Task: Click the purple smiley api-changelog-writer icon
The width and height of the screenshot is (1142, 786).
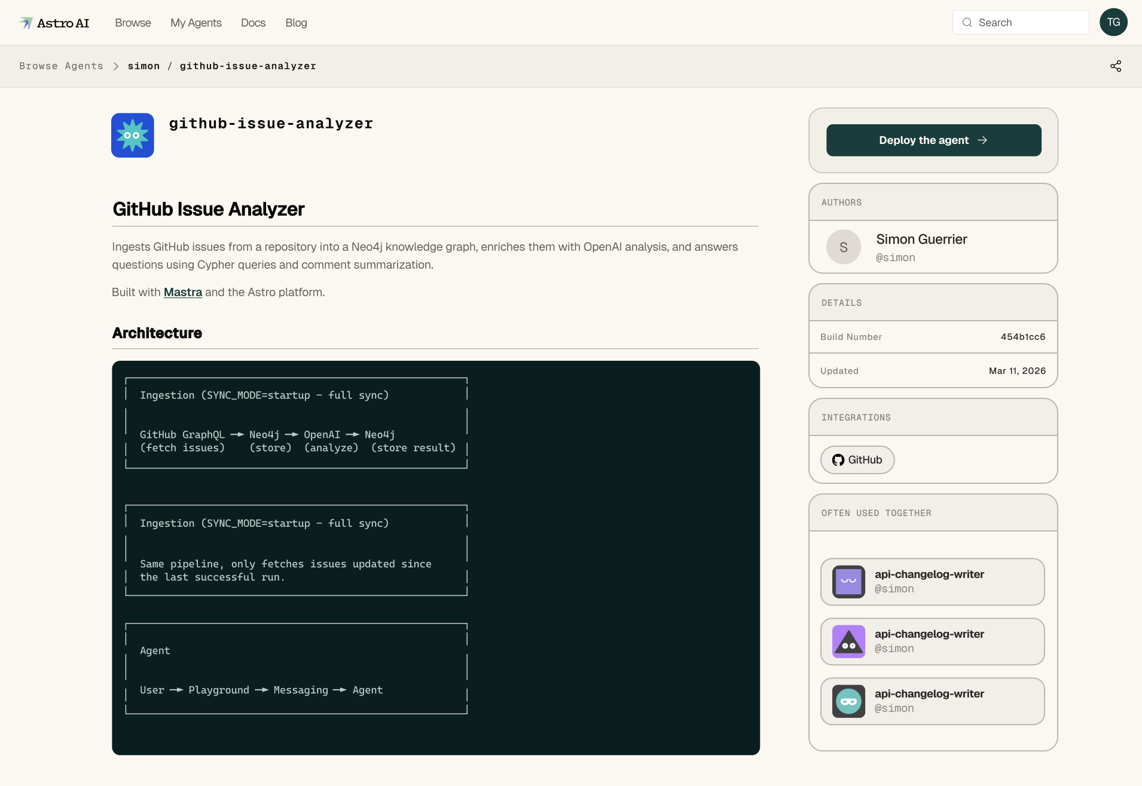Action: pyautogui.click(x=848, y=582)
